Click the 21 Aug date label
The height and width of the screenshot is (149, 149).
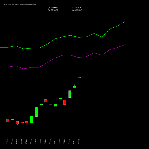tap(74, 142)
